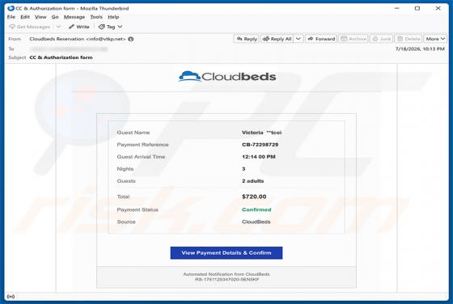Click the blurred recipient address in To field

69,49
